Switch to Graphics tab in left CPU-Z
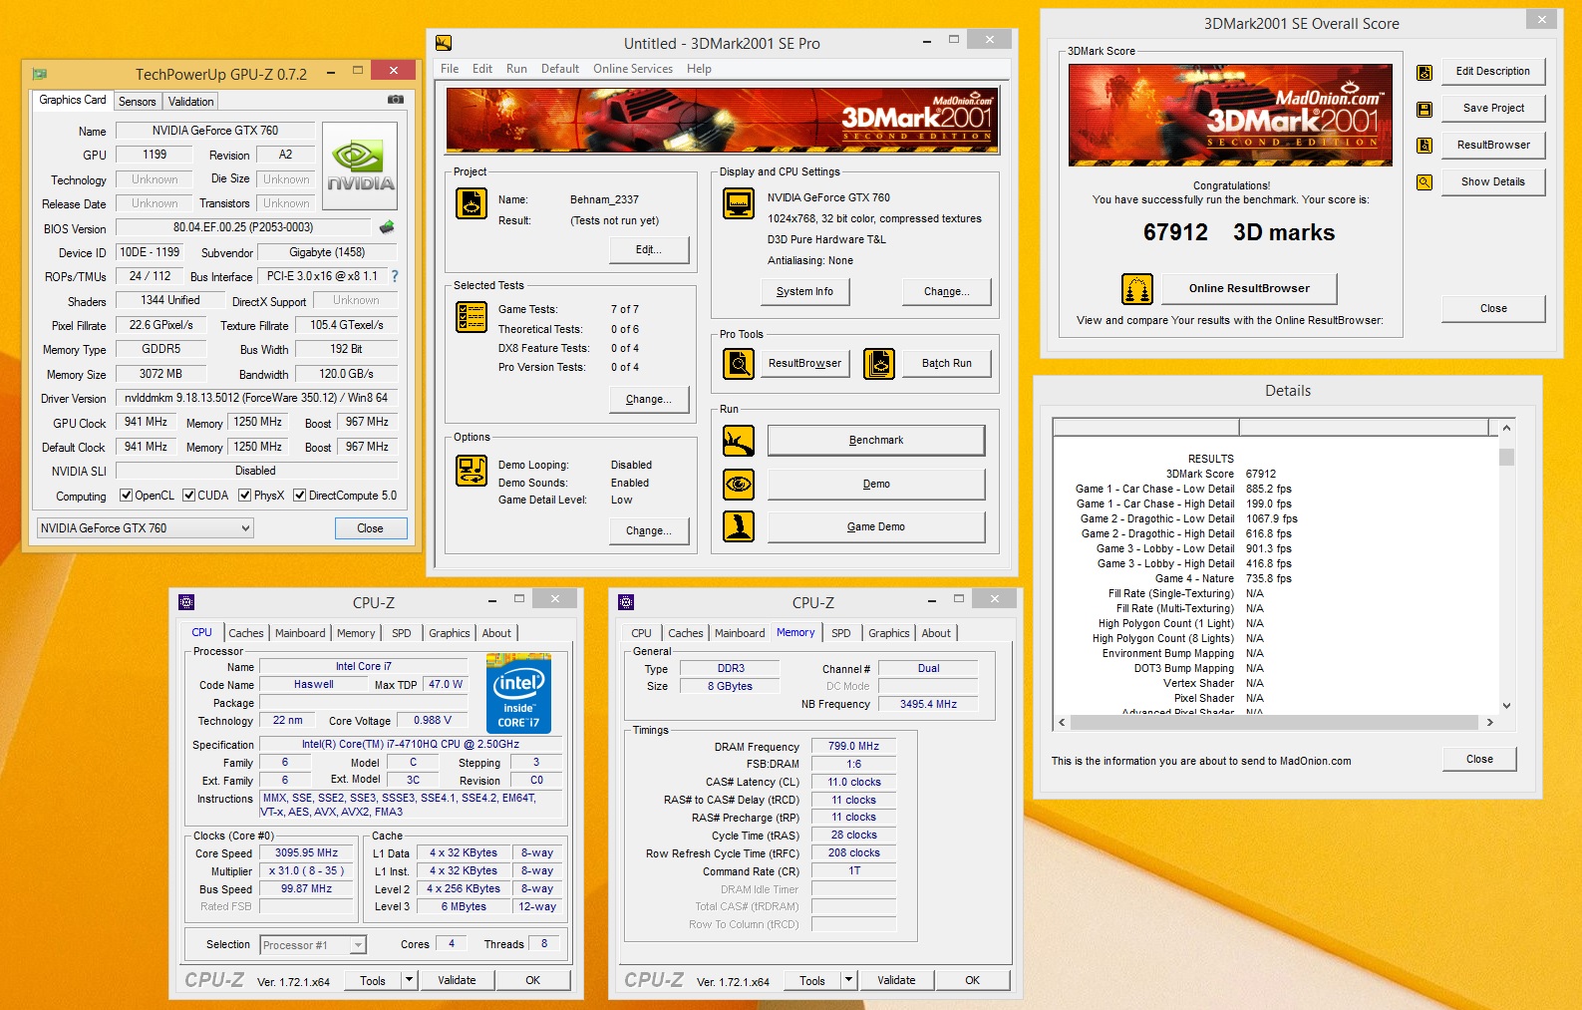The image size is (1582, 1010). click(x=450, y=633)
